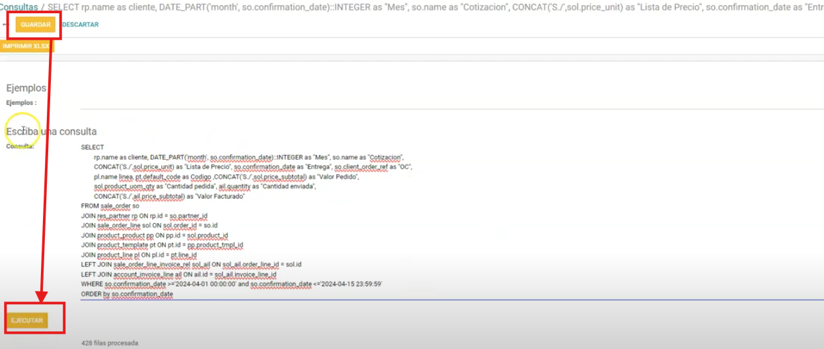Screen dimensions: 824x349
Task: Click the back arrow beside Guardar
Action: click(6, 24)
